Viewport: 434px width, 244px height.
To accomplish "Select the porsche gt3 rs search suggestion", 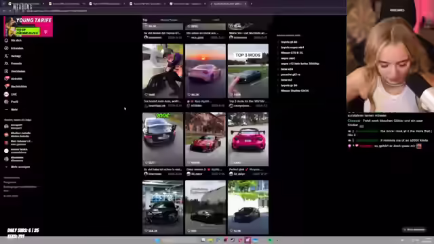I will (x=290, y=75).
